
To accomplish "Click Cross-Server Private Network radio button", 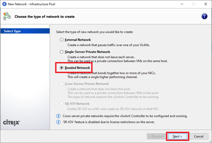I will click(x=61, y=84).
